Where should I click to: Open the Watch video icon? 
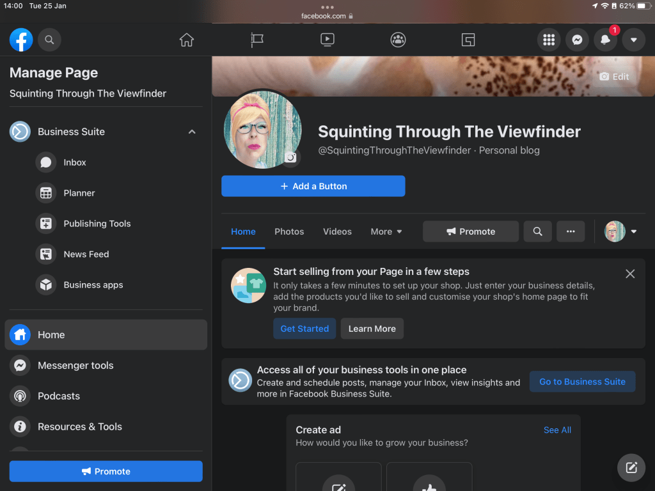tap(327, 40)
